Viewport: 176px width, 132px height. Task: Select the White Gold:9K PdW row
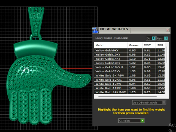tap(129, 76)
